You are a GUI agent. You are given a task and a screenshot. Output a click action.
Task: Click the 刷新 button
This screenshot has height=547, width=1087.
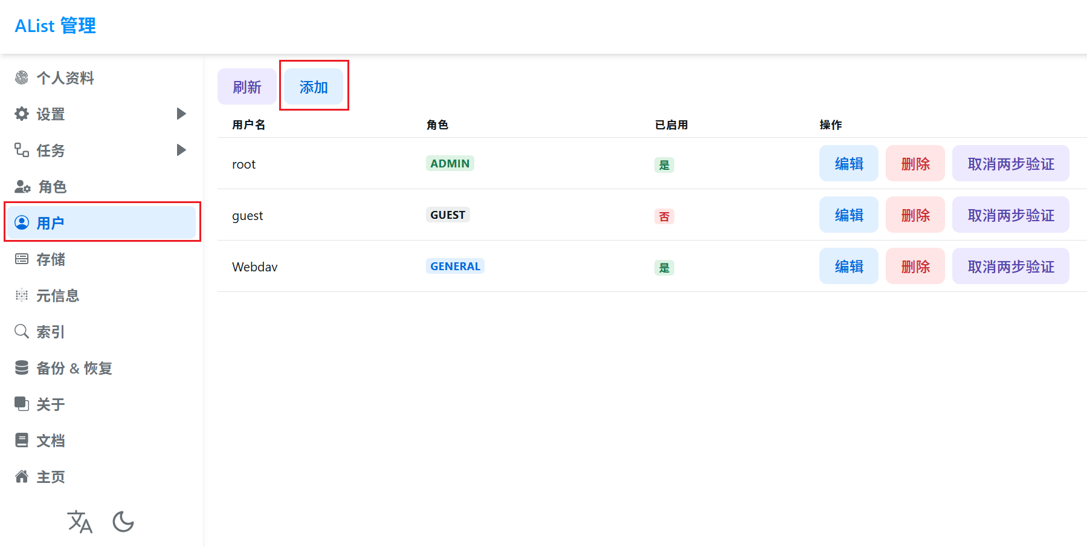pos(247,86)
